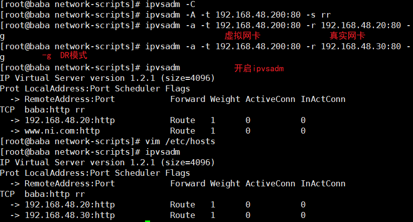The height and width of the screenshot is (222, 413).
Task: Click the second 'InActConn' column header
Action: click(323, 183)
